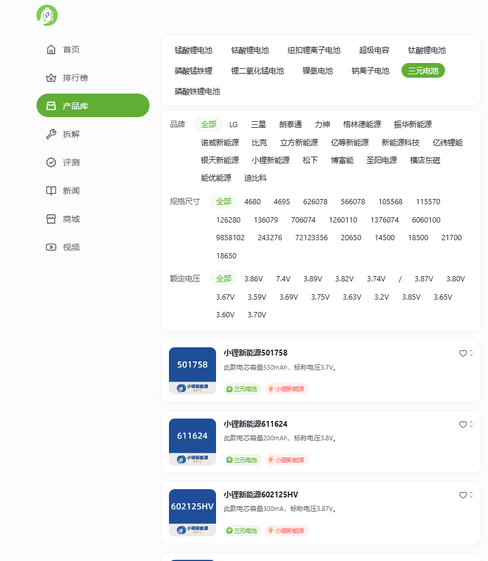This screenshot has height=561, width=488.
Task: Select 全部 in the 品牌 filter
Action: pos(208,125)
